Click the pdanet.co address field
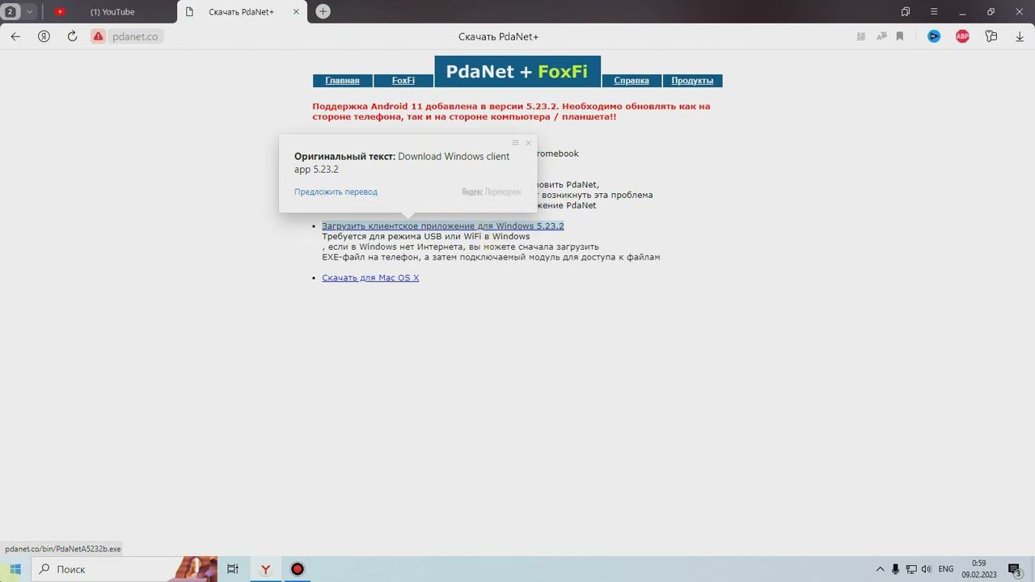1035x582 pixels. (x=135, y=36)
